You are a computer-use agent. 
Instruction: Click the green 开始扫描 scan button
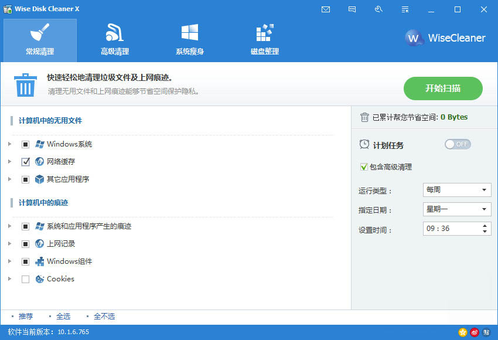click(443, 89)
